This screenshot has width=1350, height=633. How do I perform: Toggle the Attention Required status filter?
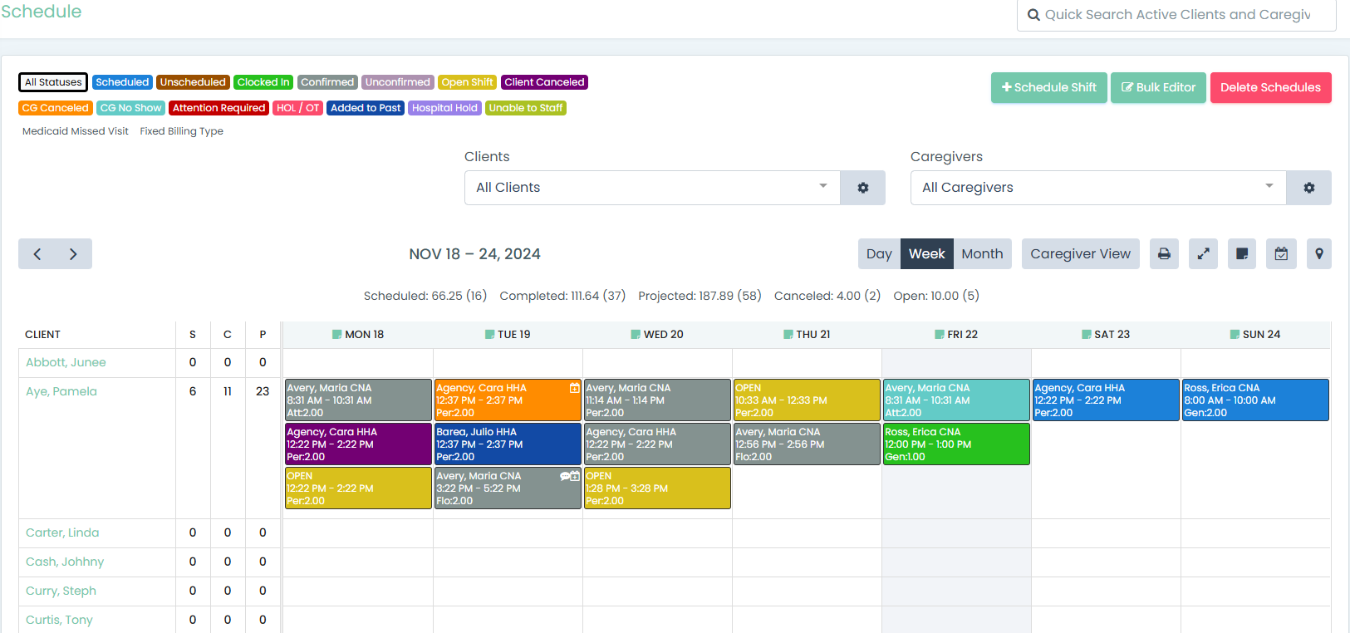pyautogui.click(x=219, y=108)
